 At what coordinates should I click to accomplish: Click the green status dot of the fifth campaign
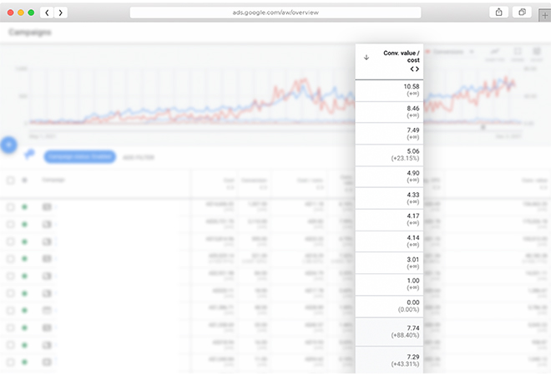(25, 276)
